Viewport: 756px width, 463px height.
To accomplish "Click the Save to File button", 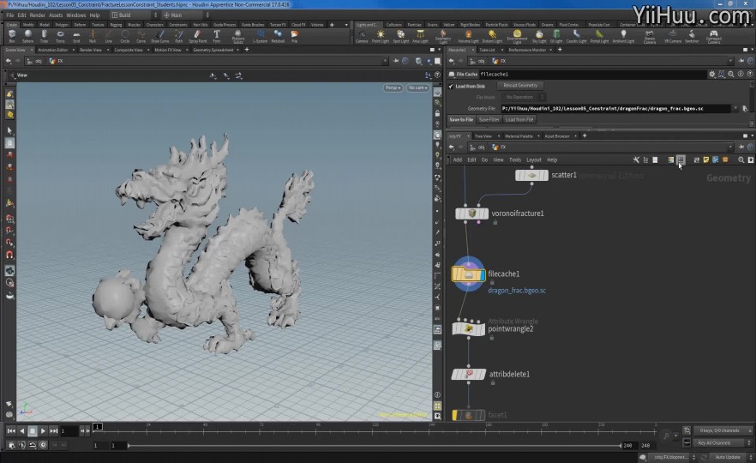I will coord(461,120).
